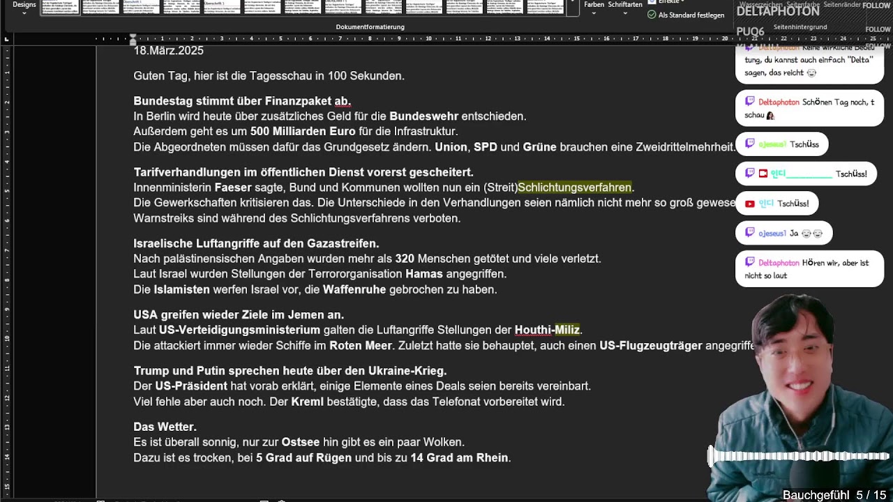Click headline 'USA greifen wieder Ziele im Jemen an.'
This screenshot has height=502, width=893.
click(239, 314)
